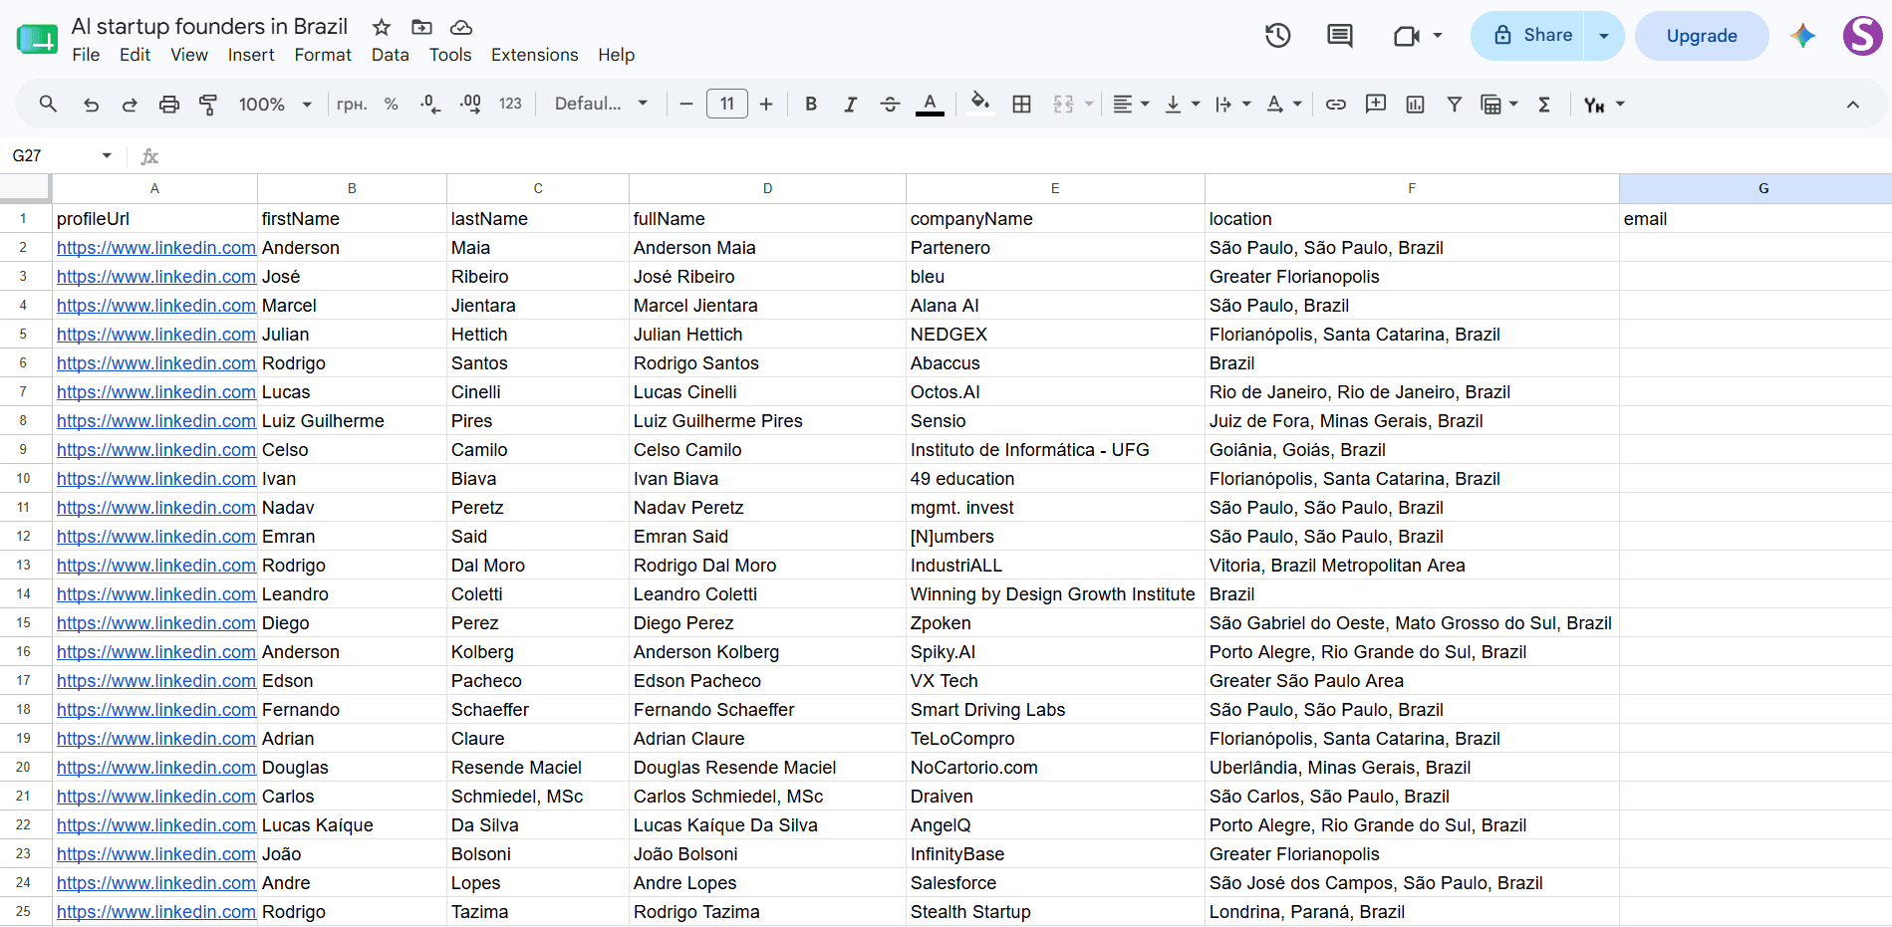Open the Data menu
The image size is (1892, 927).
391,55
